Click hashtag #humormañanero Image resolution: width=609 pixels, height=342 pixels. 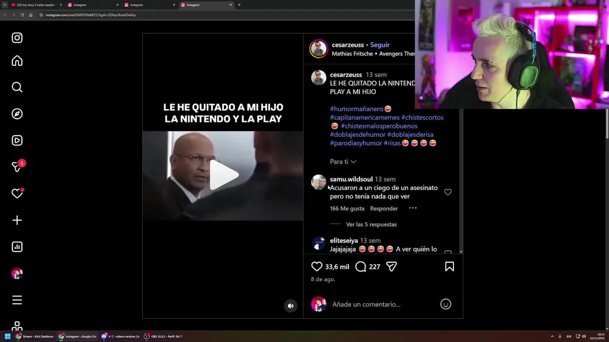click(x=356, y=109)
